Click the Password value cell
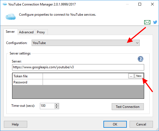This screenshot has width=159, height=131. pyautogui.click(x=93, y=82)
